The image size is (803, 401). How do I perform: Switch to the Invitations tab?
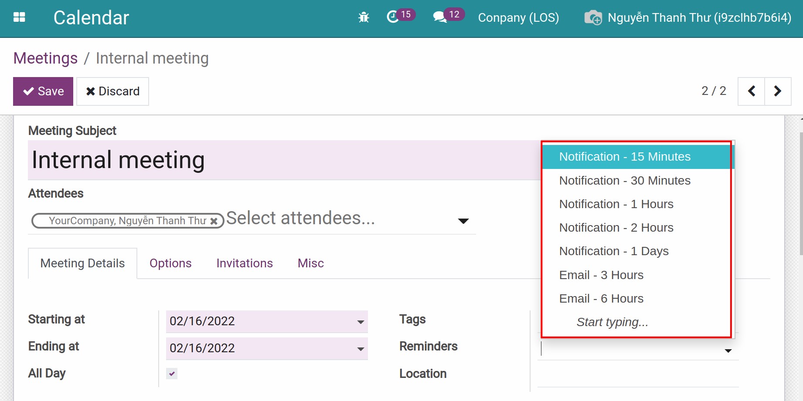pos(244,263)
